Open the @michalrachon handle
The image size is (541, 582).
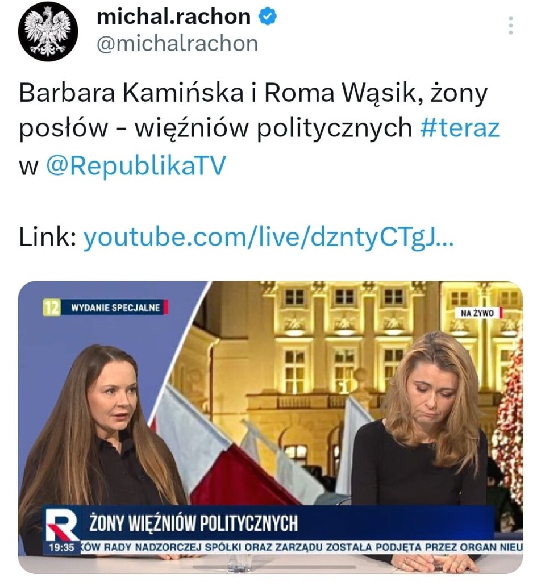click(x=177, y=44)
